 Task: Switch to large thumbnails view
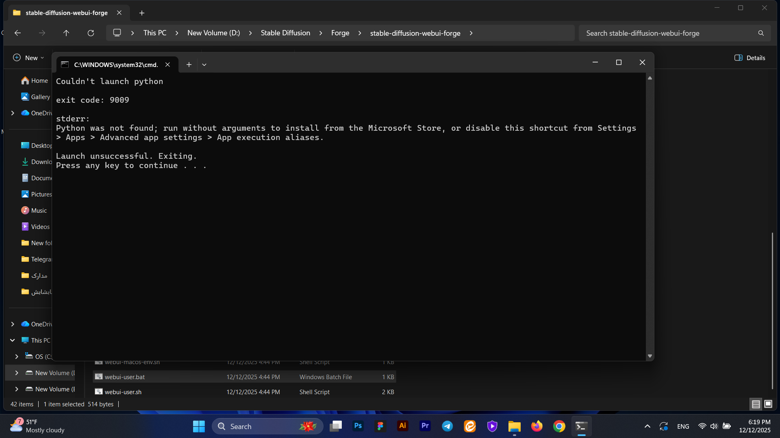(x=768, y=404)
